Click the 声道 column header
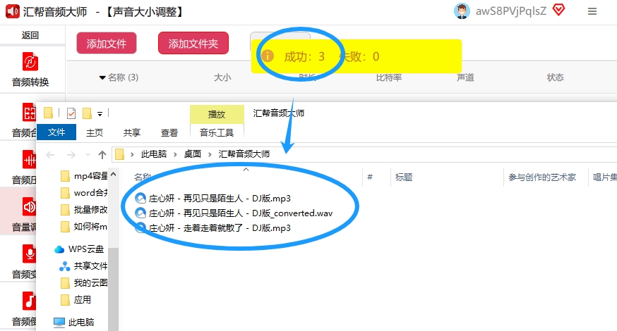Image resolution: width=617 pixels, height=331 pixels. (465, 77)
